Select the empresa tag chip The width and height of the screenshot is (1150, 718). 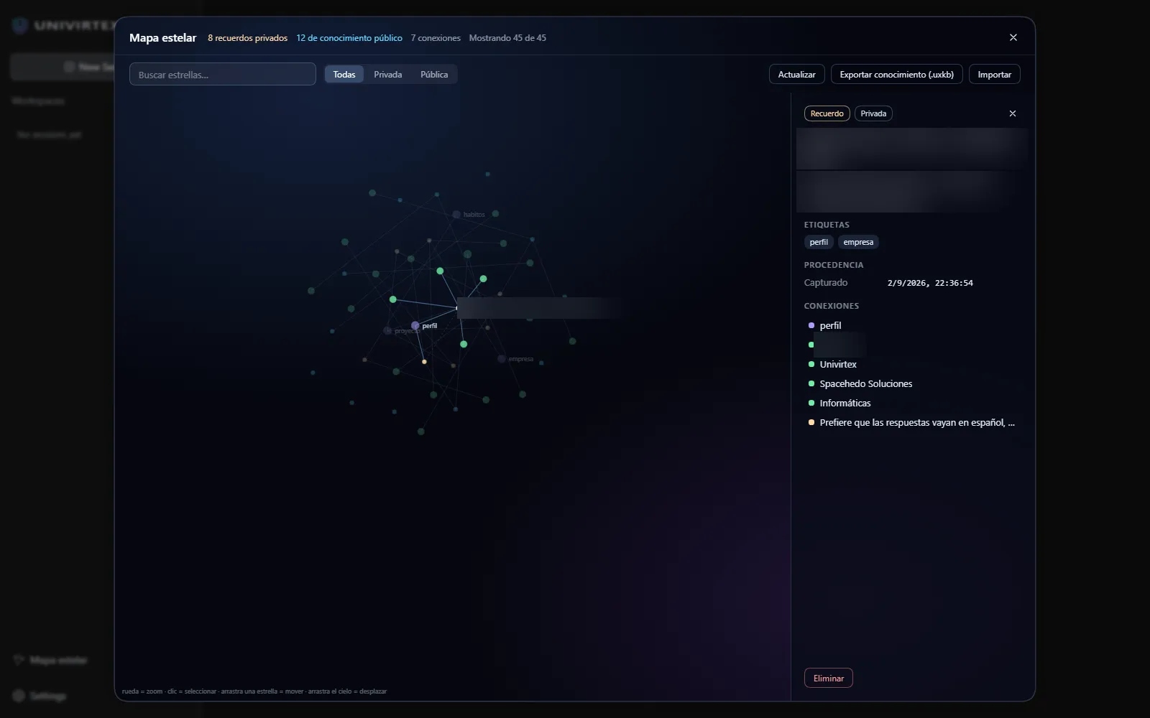pyautogui.click(x=858, y=242)
